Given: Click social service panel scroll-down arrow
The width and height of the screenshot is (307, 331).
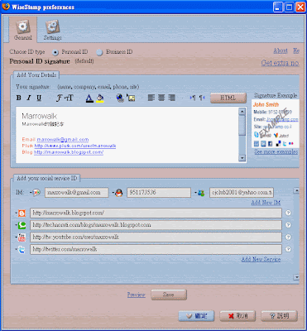Looking at the screenshot, I should click(x=296, y=277).
